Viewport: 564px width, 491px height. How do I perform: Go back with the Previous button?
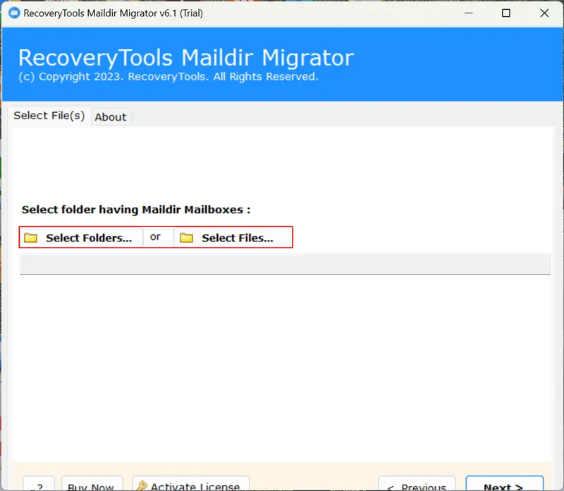(416, 485)
